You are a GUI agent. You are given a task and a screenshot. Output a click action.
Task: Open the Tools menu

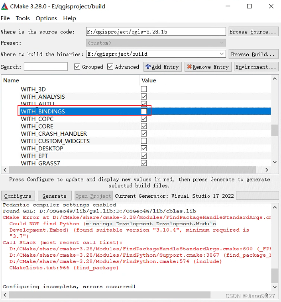click(x=23, y=18)
